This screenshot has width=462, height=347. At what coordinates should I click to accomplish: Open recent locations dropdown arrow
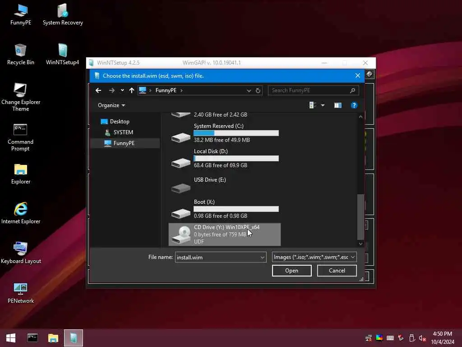click(x=122, y=90)
